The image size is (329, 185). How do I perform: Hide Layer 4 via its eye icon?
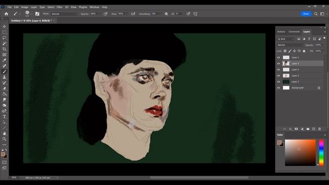point(279,64)
